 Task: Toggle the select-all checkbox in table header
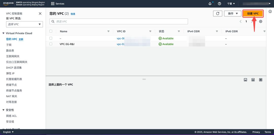point(51,31)
